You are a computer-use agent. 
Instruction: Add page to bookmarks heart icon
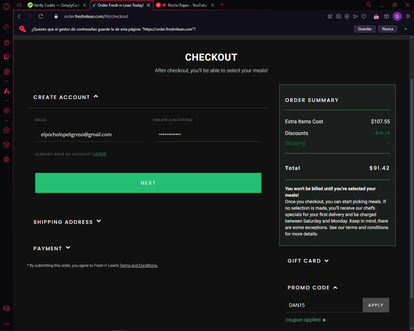click(x=364, y=16)
